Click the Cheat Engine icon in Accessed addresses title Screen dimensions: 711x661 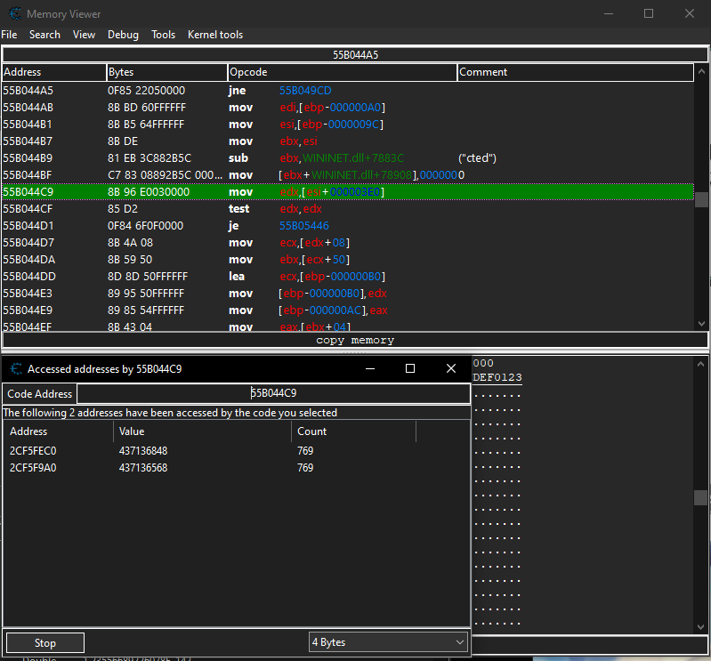coord(16,368)
